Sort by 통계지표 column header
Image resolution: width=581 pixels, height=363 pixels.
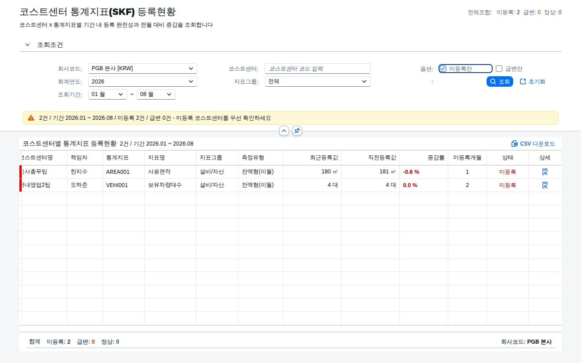(x=123, y=158)
